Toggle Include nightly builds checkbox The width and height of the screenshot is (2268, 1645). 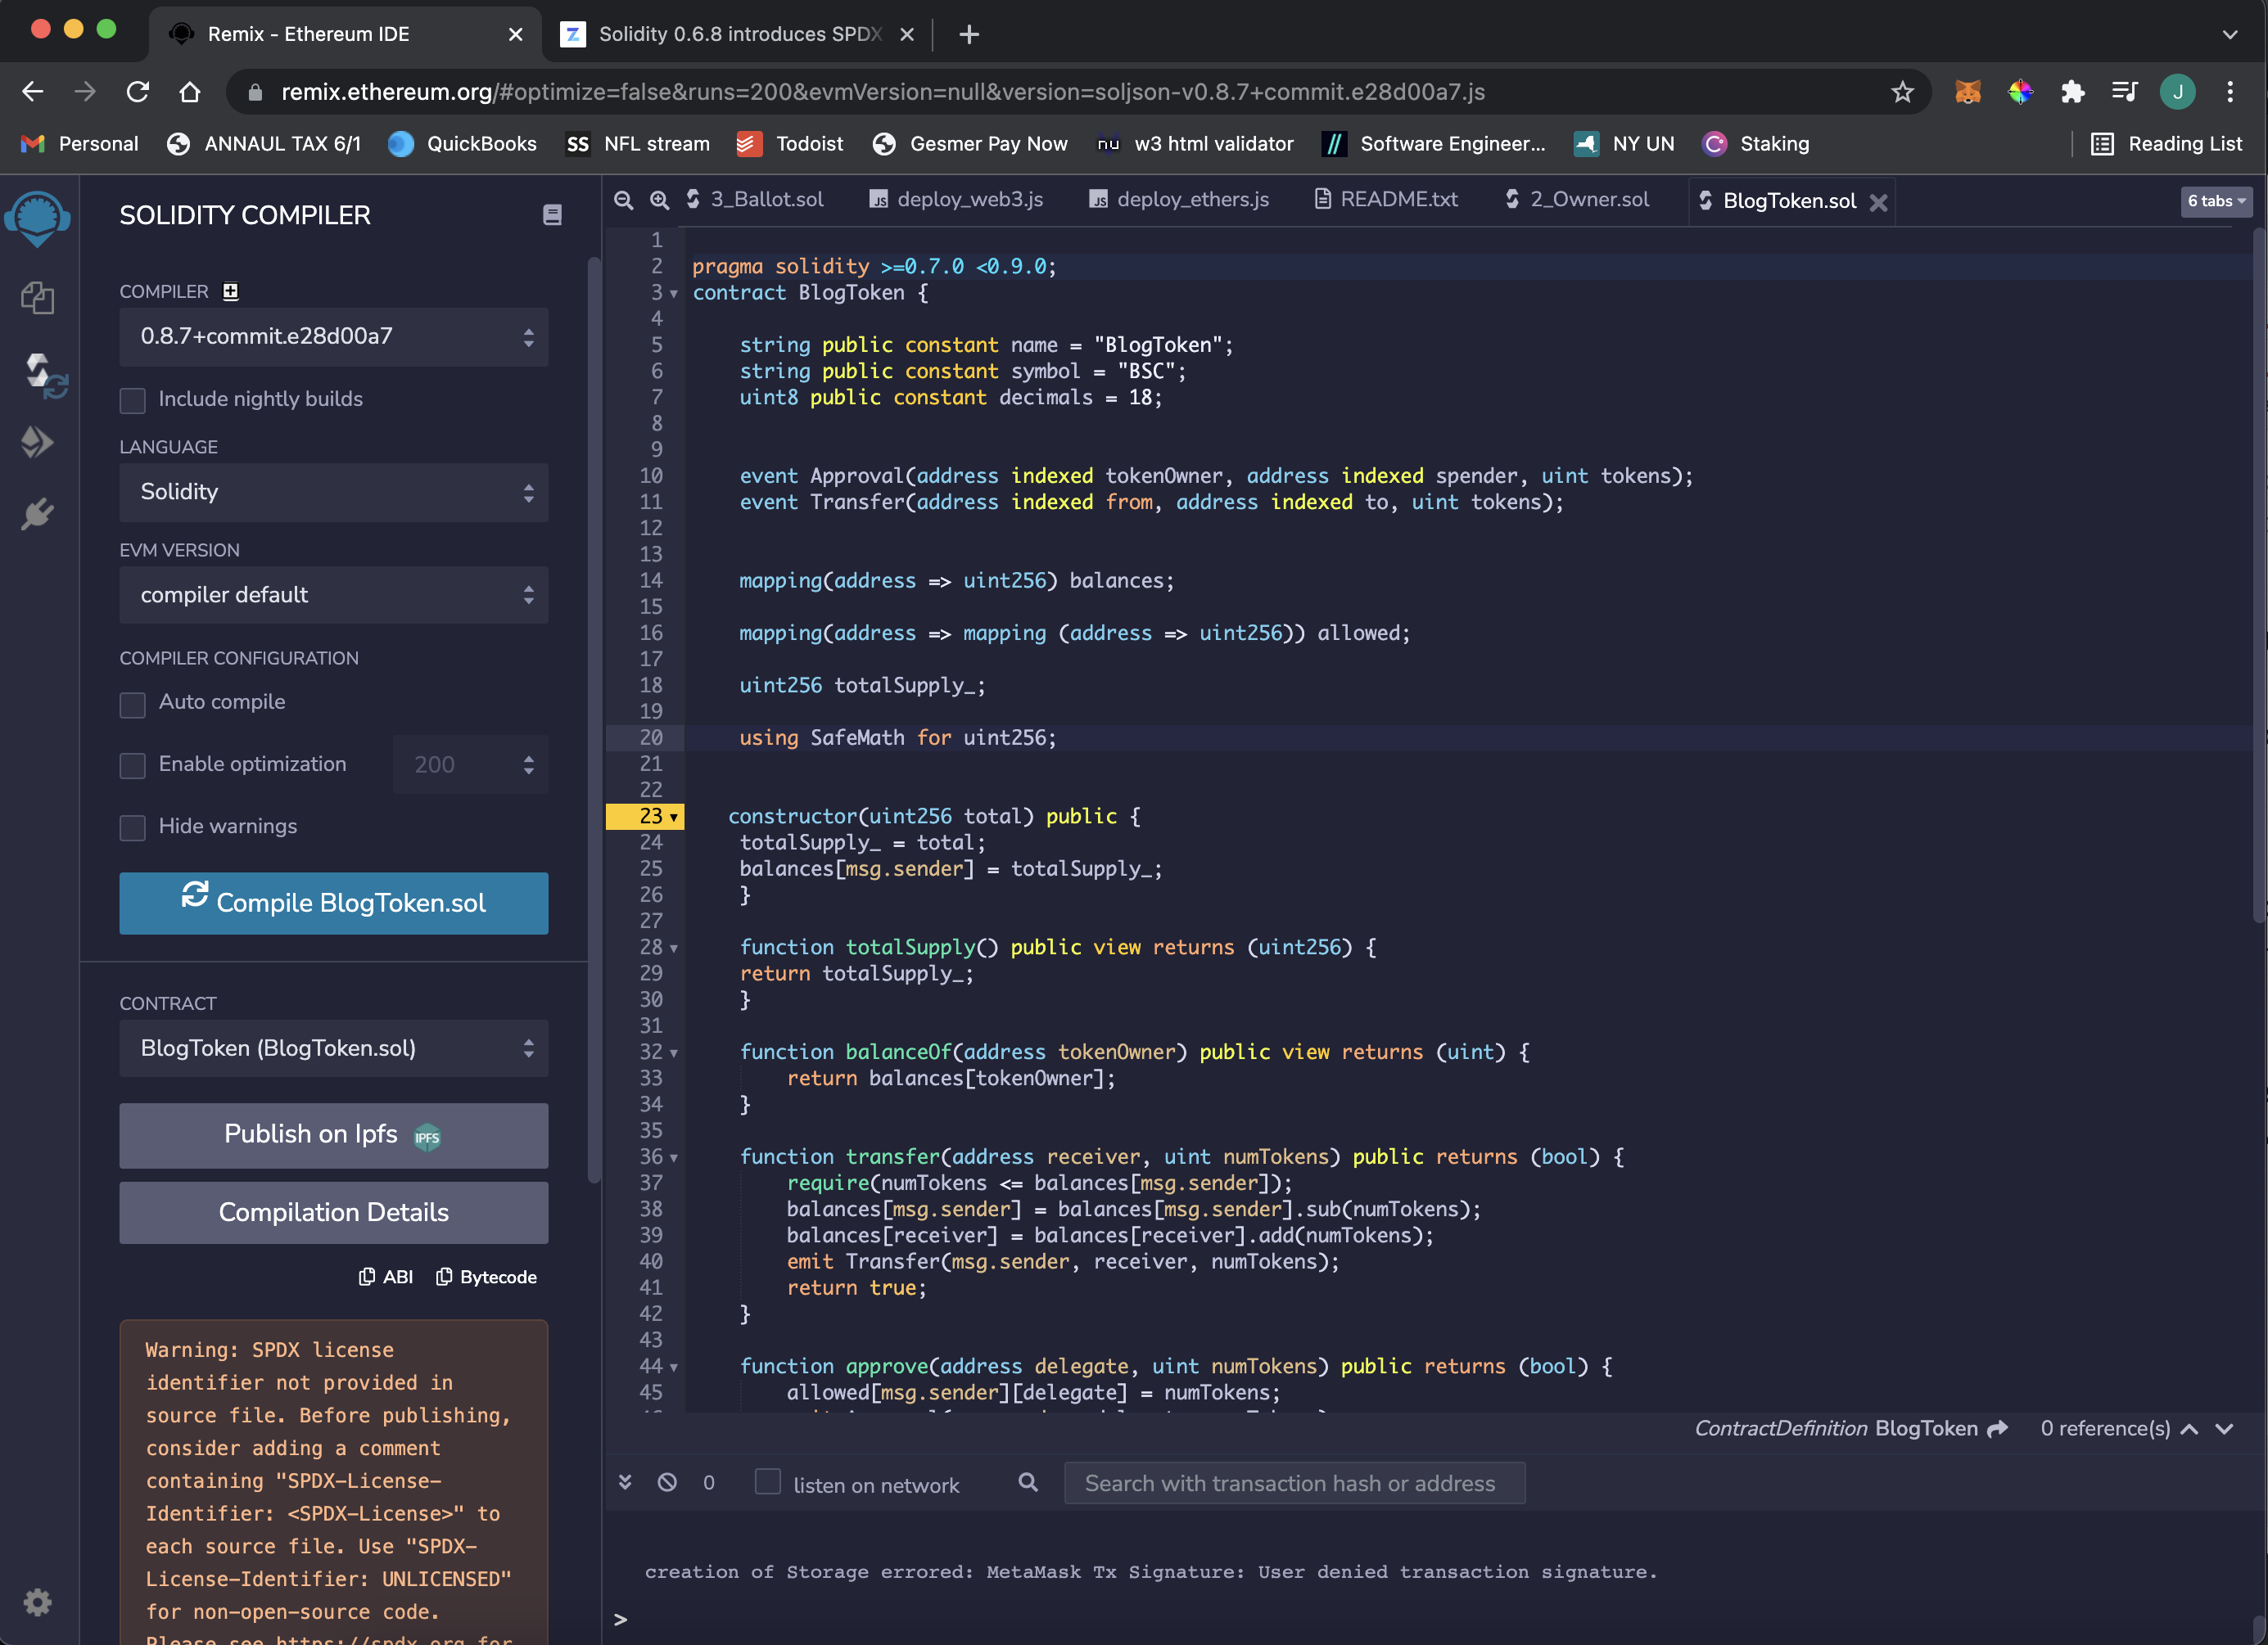132,399
